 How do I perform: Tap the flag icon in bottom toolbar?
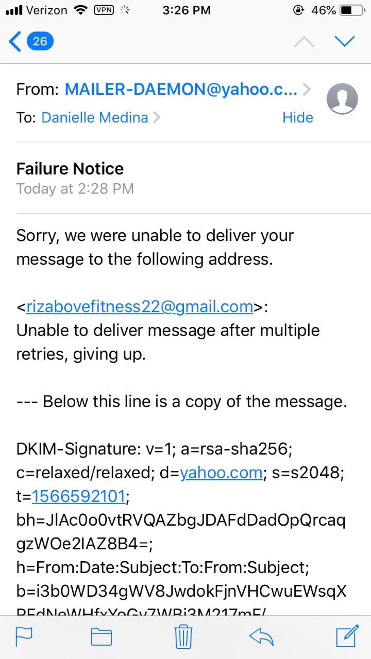(24, 636)
